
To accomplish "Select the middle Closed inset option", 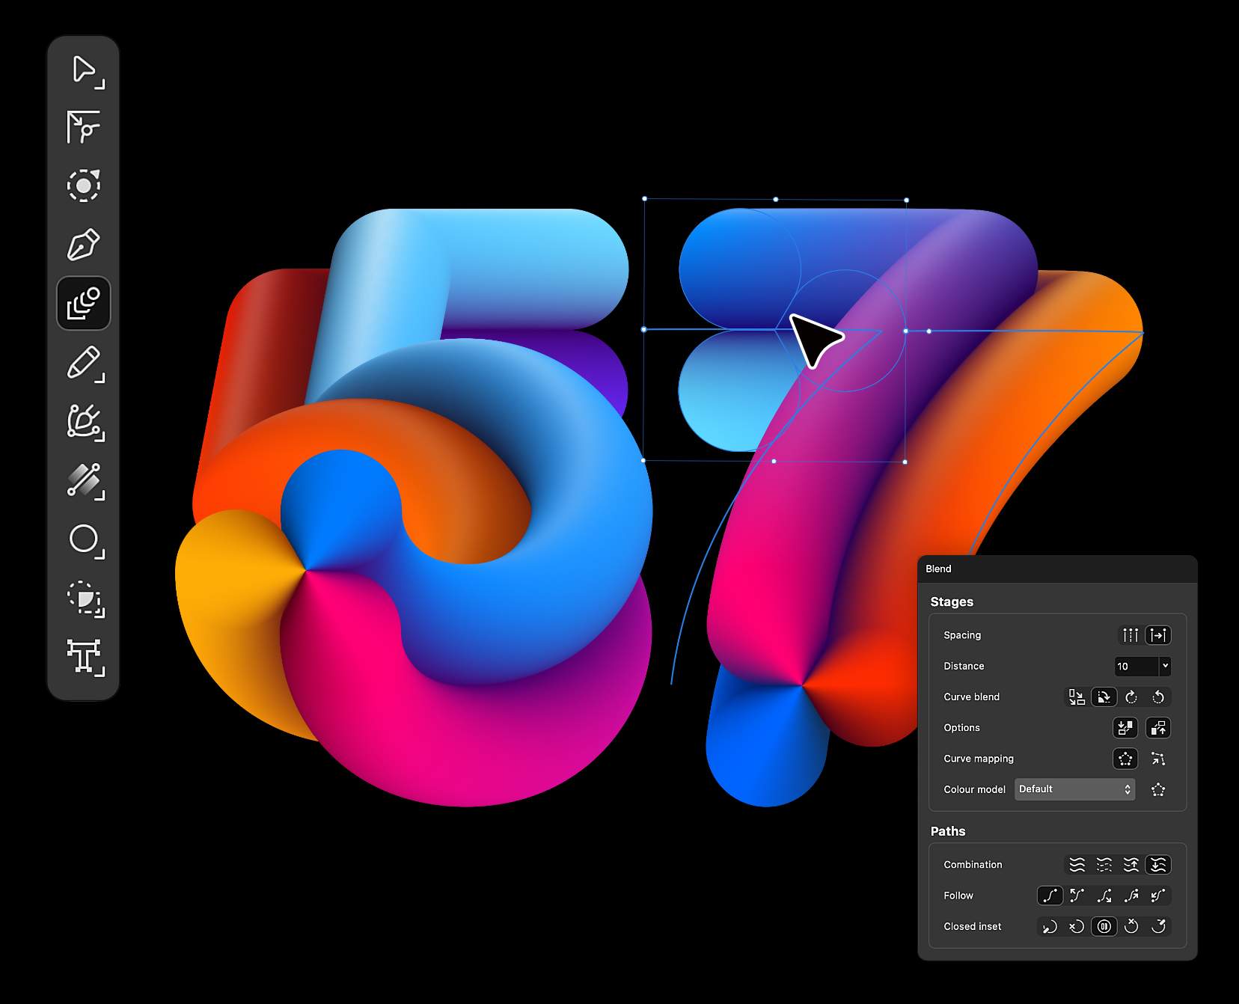I will click(1104, 926).
